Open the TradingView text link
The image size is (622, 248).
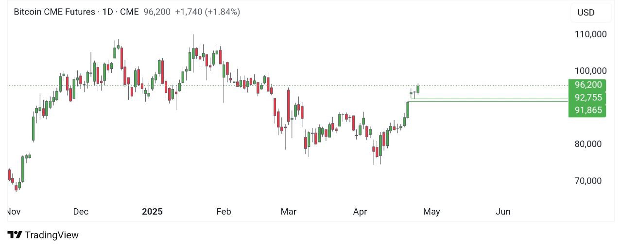52,235
